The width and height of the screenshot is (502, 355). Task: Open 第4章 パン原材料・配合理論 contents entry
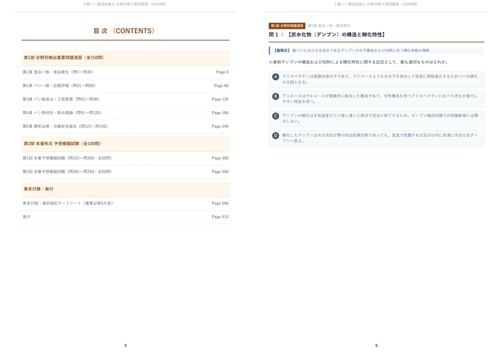(x=125, y=113)
